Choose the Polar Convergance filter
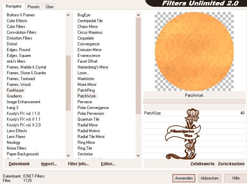This screenshot has height=184, width=247. [x=93, y=108]
